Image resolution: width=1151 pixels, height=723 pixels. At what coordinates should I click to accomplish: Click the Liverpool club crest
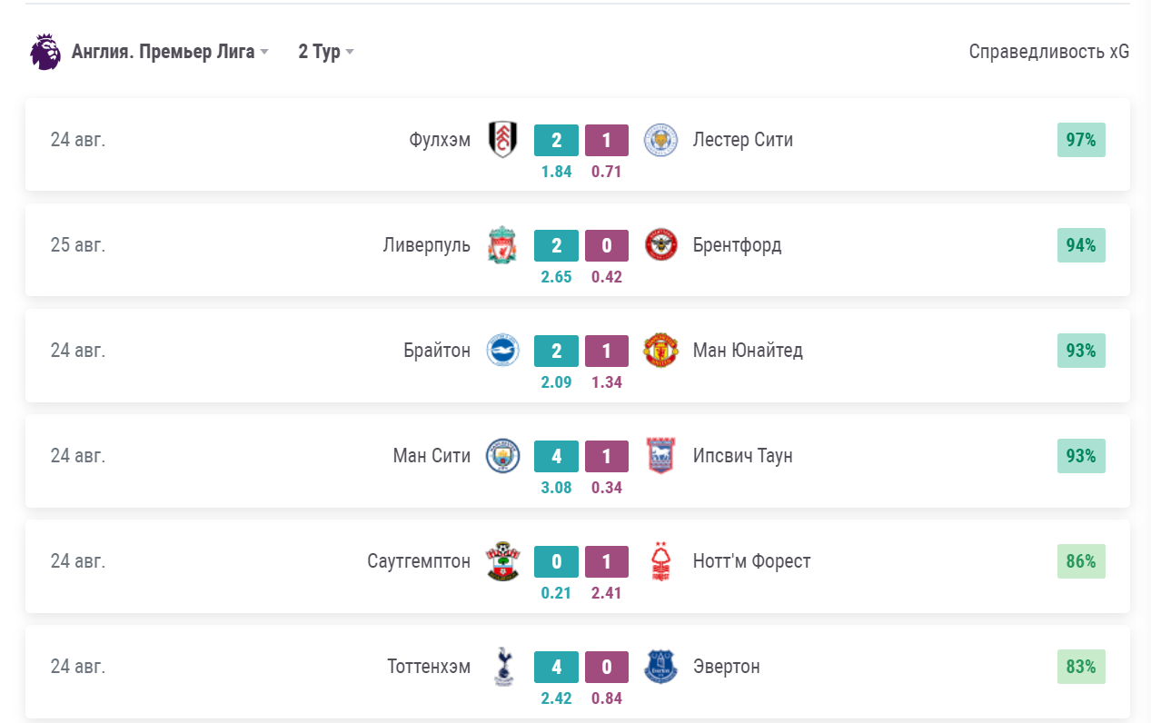[x=502, y=245]
